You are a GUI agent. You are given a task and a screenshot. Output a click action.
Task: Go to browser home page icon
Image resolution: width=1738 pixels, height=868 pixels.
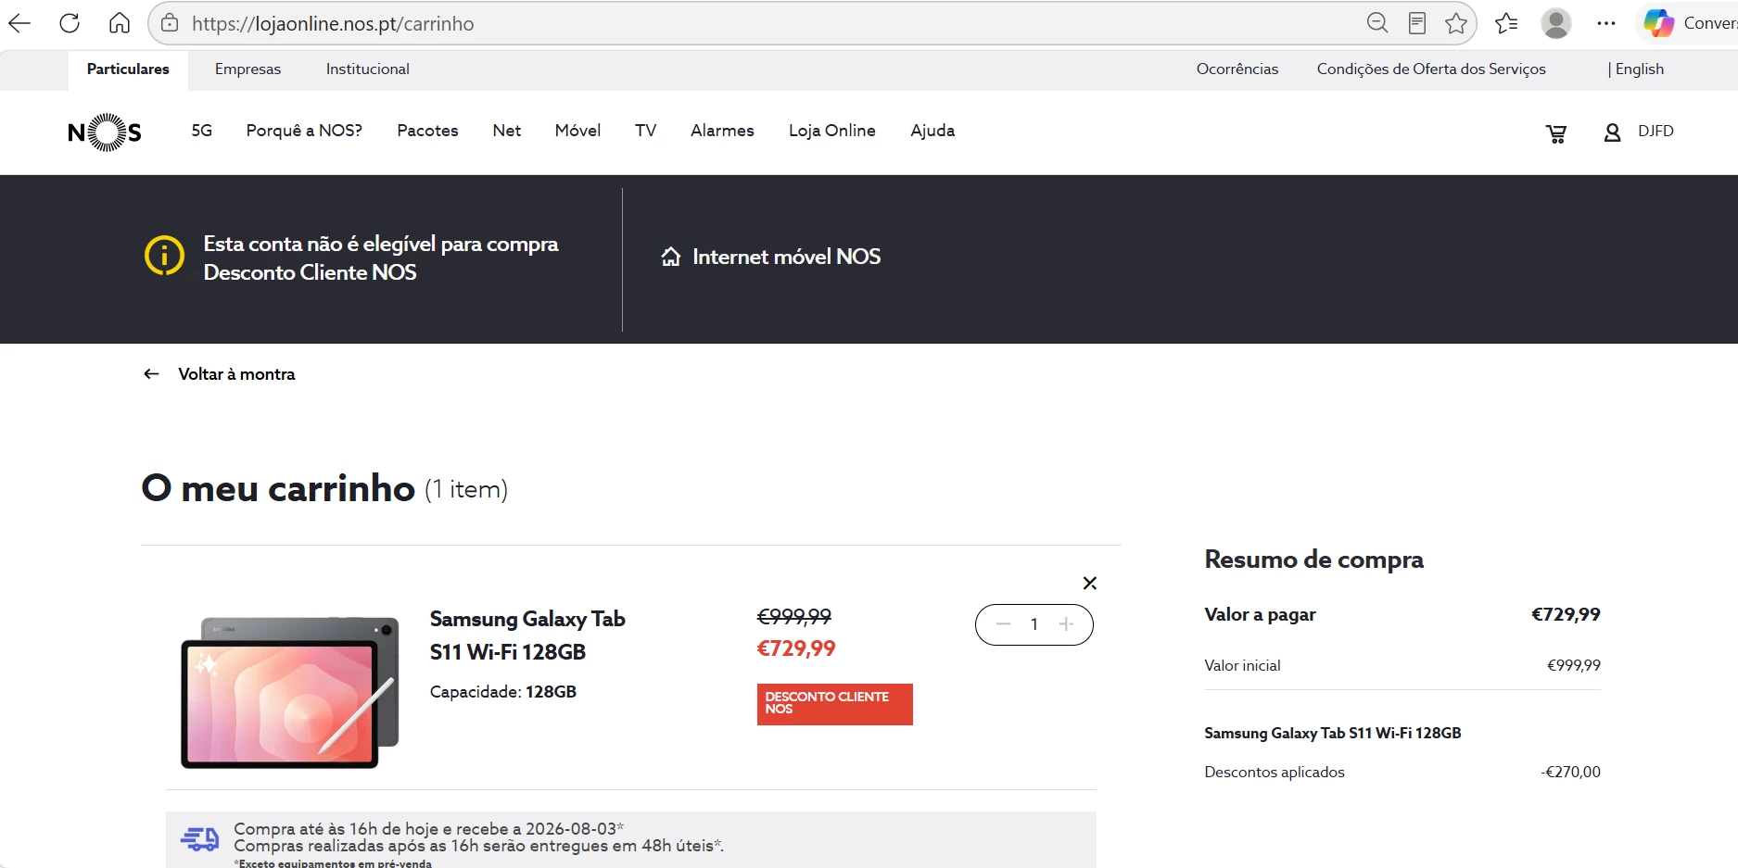coord(120,23)
